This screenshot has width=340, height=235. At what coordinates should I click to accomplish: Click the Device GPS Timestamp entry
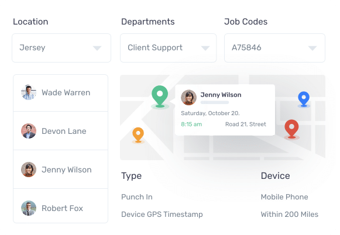(x=162, y=214)
